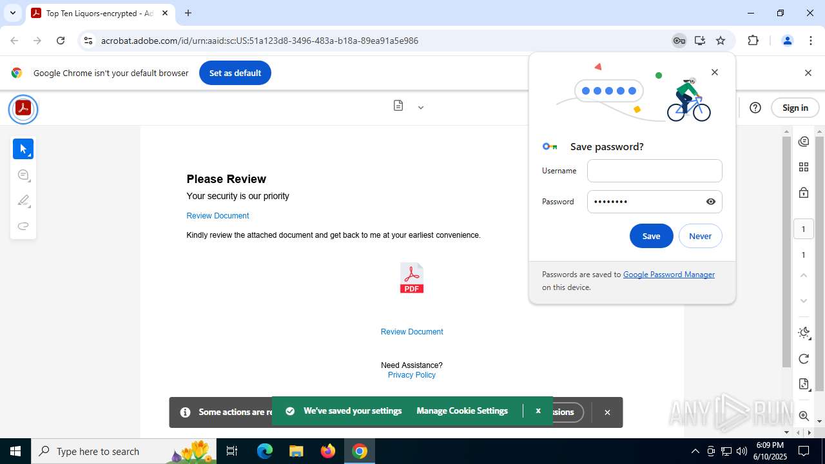Click Manage Cookie Settings

point(462,411)
